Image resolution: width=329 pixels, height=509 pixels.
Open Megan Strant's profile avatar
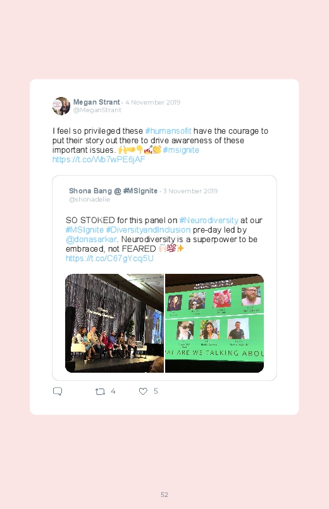[61, 106]
